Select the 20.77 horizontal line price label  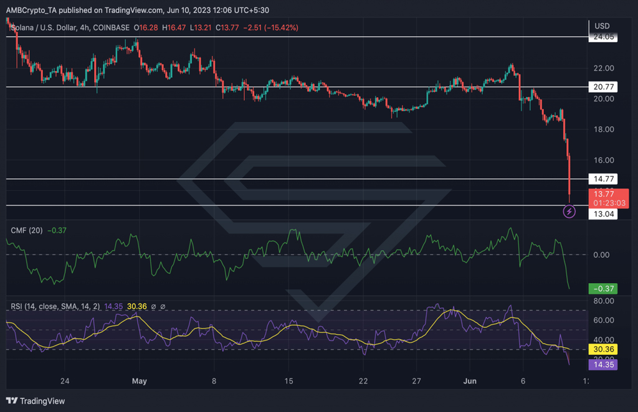coord(603,87)
